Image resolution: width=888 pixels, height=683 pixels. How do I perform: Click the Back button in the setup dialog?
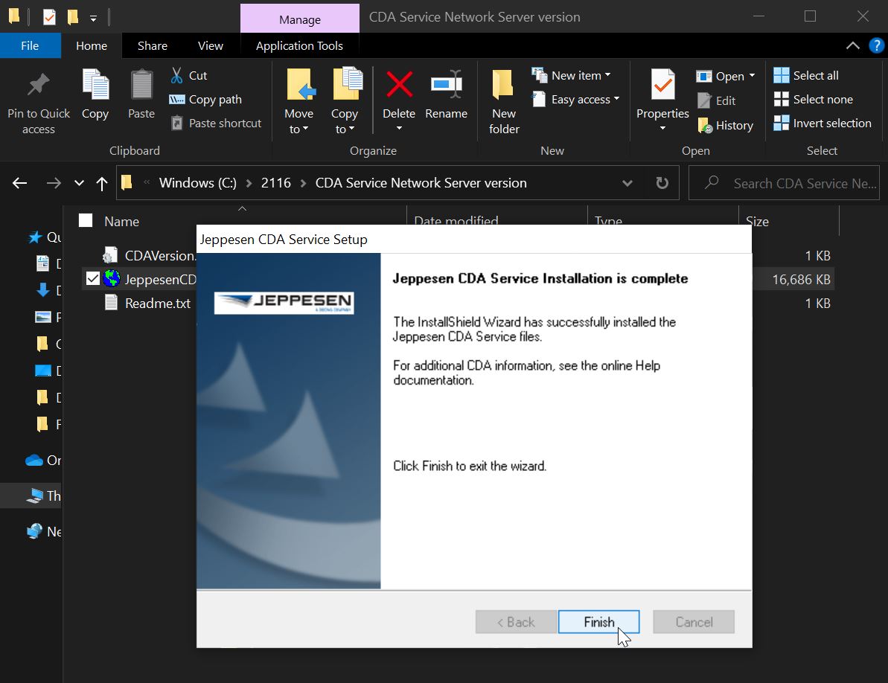(x=516, y=621)
